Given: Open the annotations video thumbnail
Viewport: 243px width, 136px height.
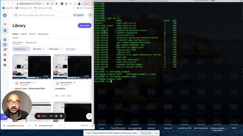Looking at the screenshot, I should [x=72, y=67].
